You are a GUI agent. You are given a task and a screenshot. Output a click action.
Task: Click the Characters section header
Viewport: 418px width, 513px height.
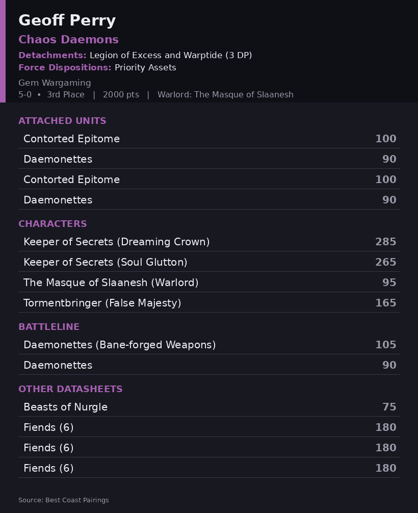click(x=53, y=224)
